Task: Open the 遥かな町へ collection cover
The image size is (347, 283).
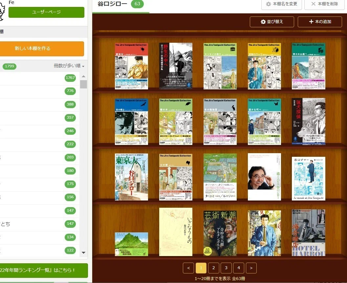Action: pos(264,122)
